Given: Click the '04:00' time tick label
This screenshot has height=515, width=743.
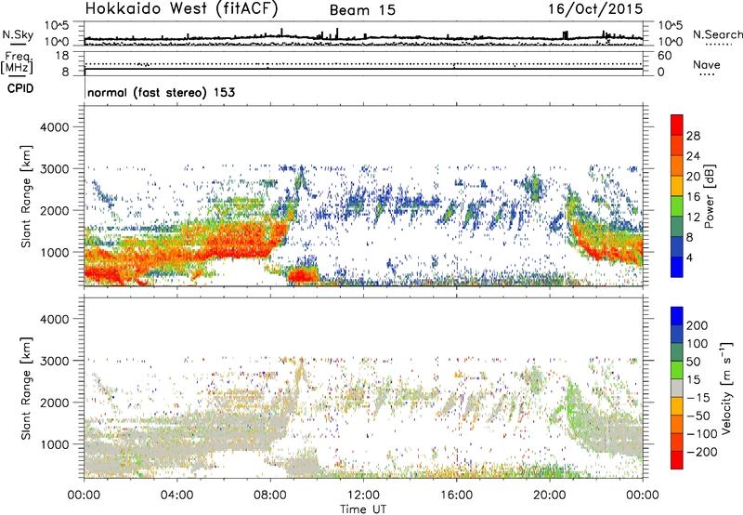Looking at the screenshot, I should coord(176,495).
